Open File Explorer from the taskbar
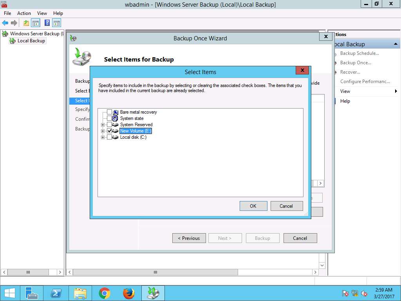This screenshot has width=401, height=301. (80, 293)
